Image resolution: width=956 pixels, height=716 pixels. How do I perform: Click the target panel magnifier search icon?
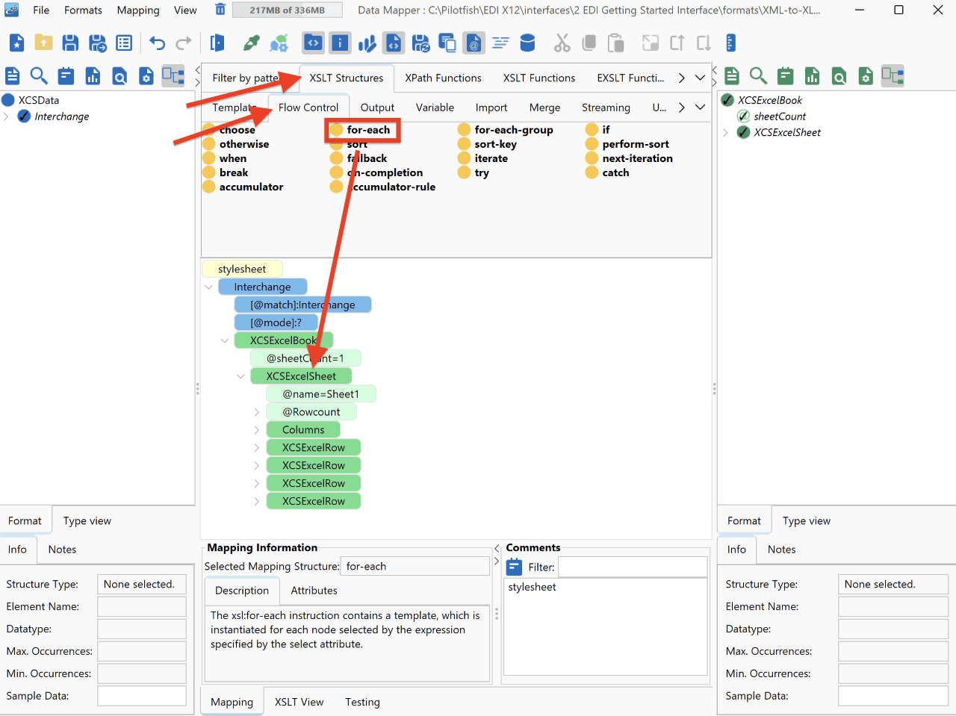point(758,75)
